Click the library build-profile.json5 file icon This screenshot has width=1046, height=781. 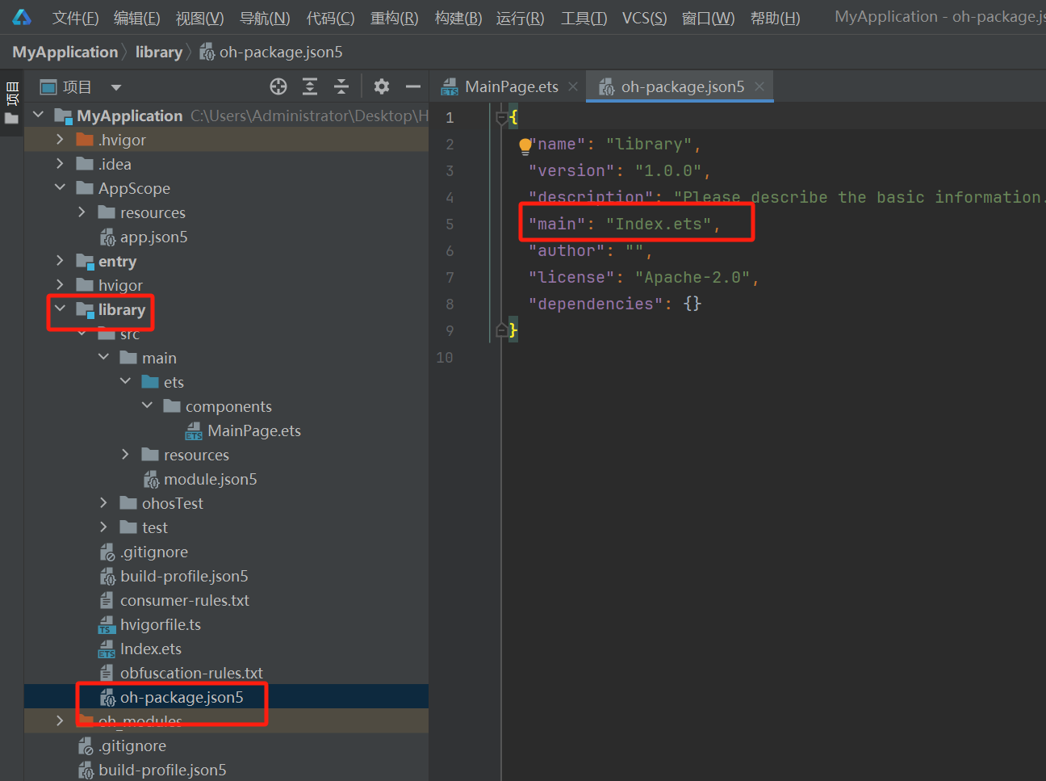coord(107,577)
